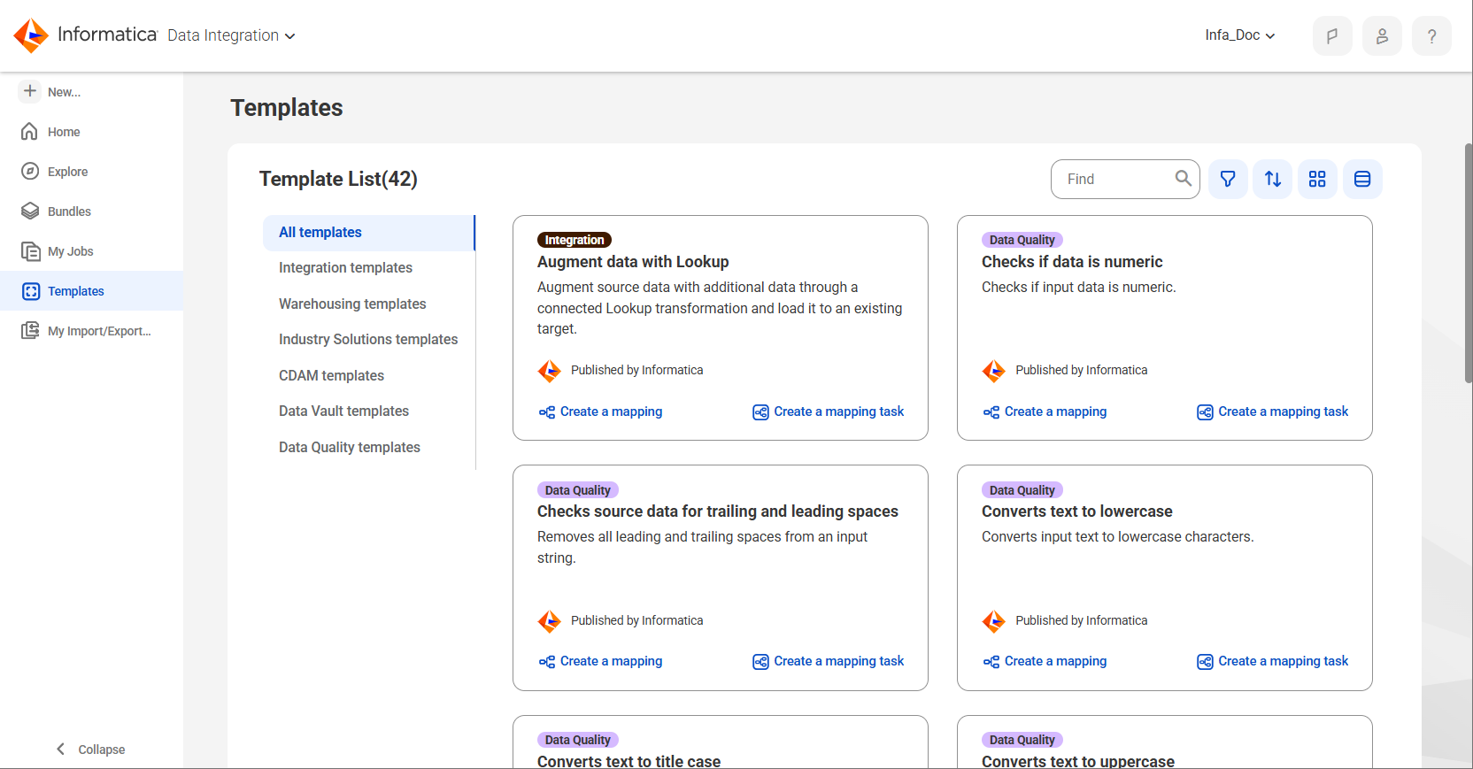Open the user profile icon

point(1382,36)
